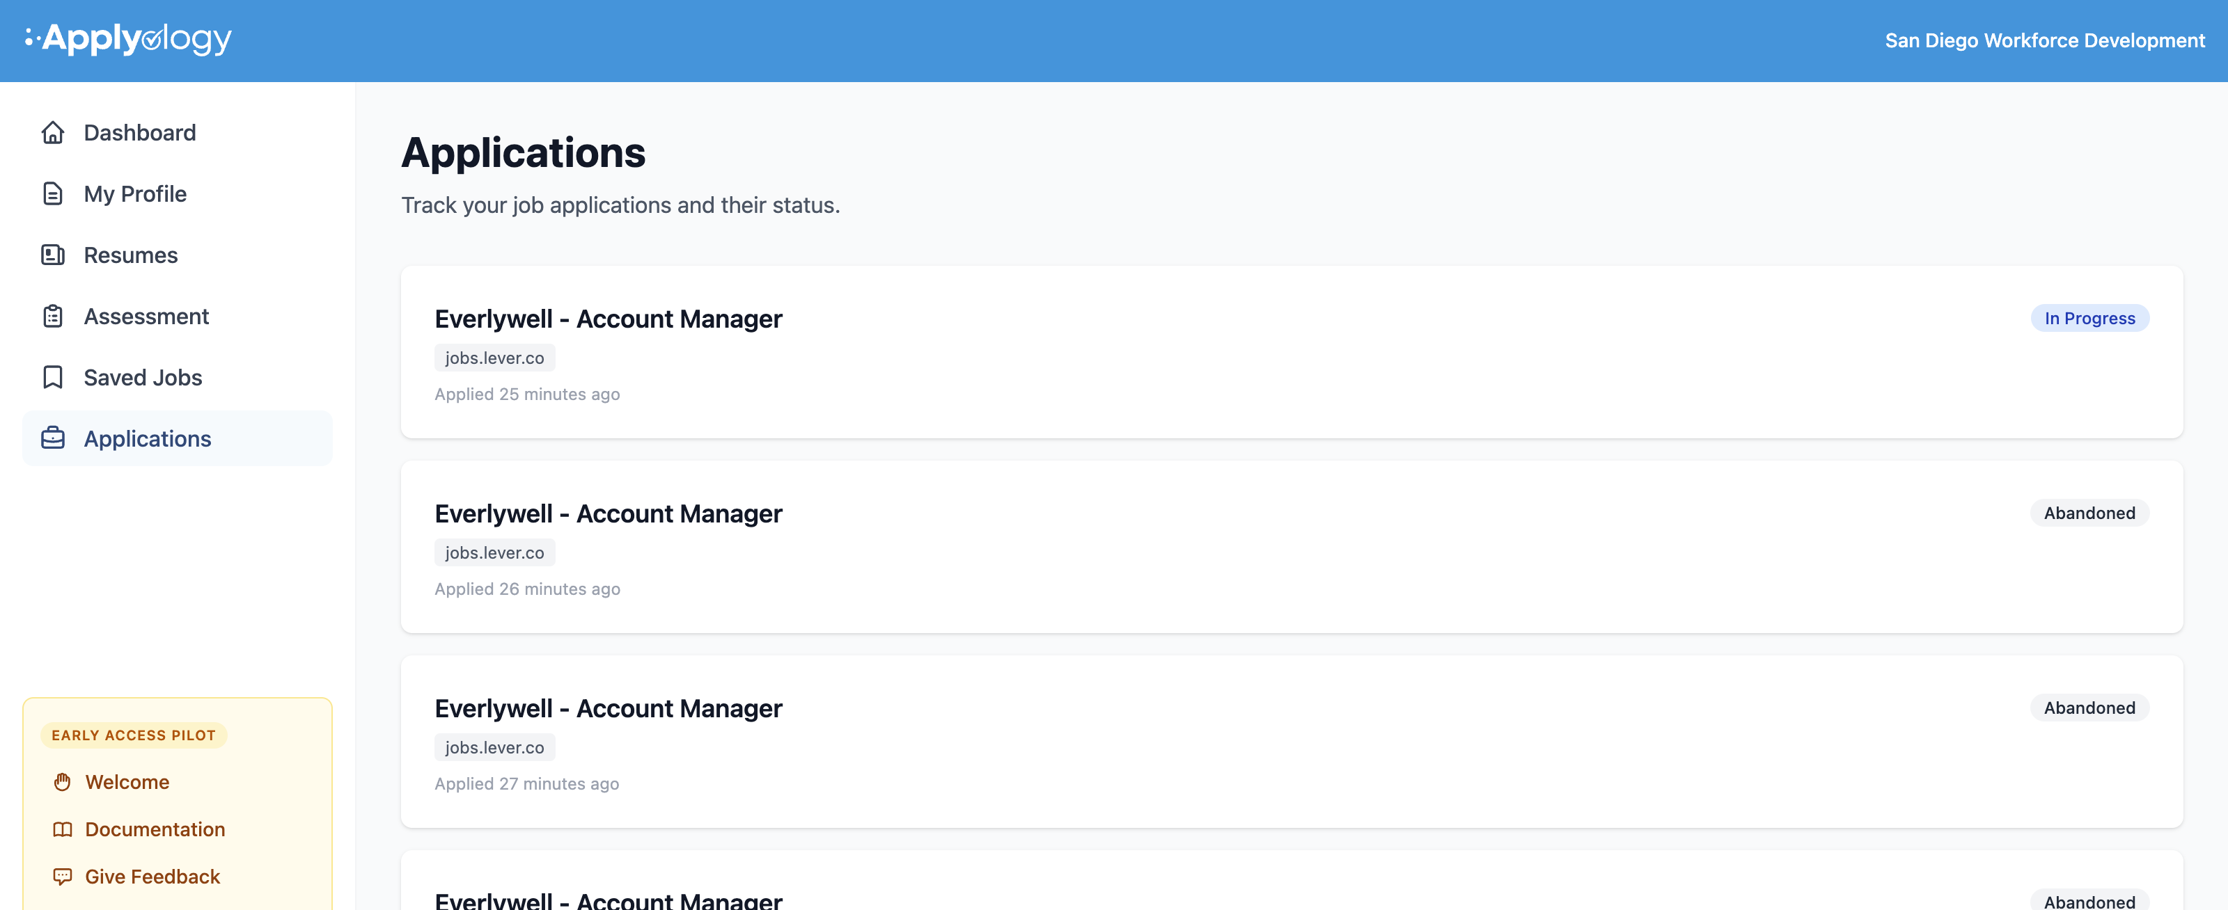2228x910 pixels.
Task: Click the Give Feedback speech bubble icon
Action: (62, 877)
